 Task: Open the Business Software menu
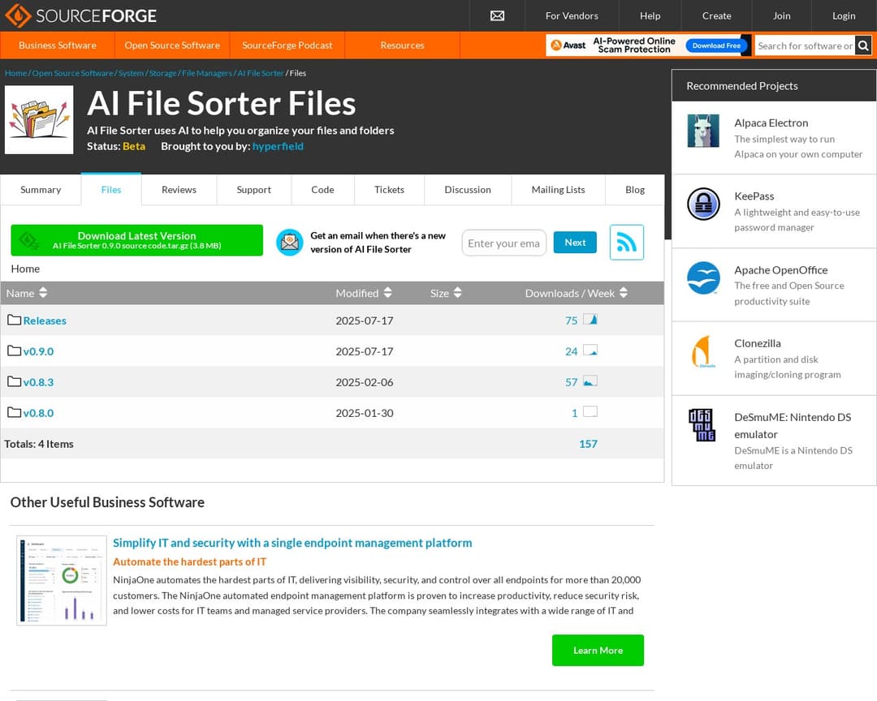coord(58,45)
